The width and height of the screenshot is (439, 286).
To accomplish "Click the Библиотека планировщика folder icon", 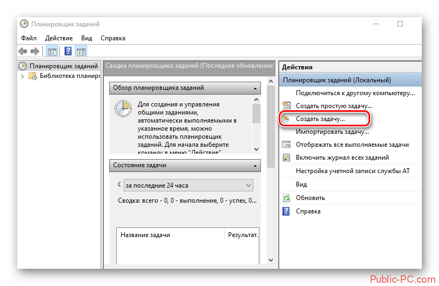I will [33, 76].
